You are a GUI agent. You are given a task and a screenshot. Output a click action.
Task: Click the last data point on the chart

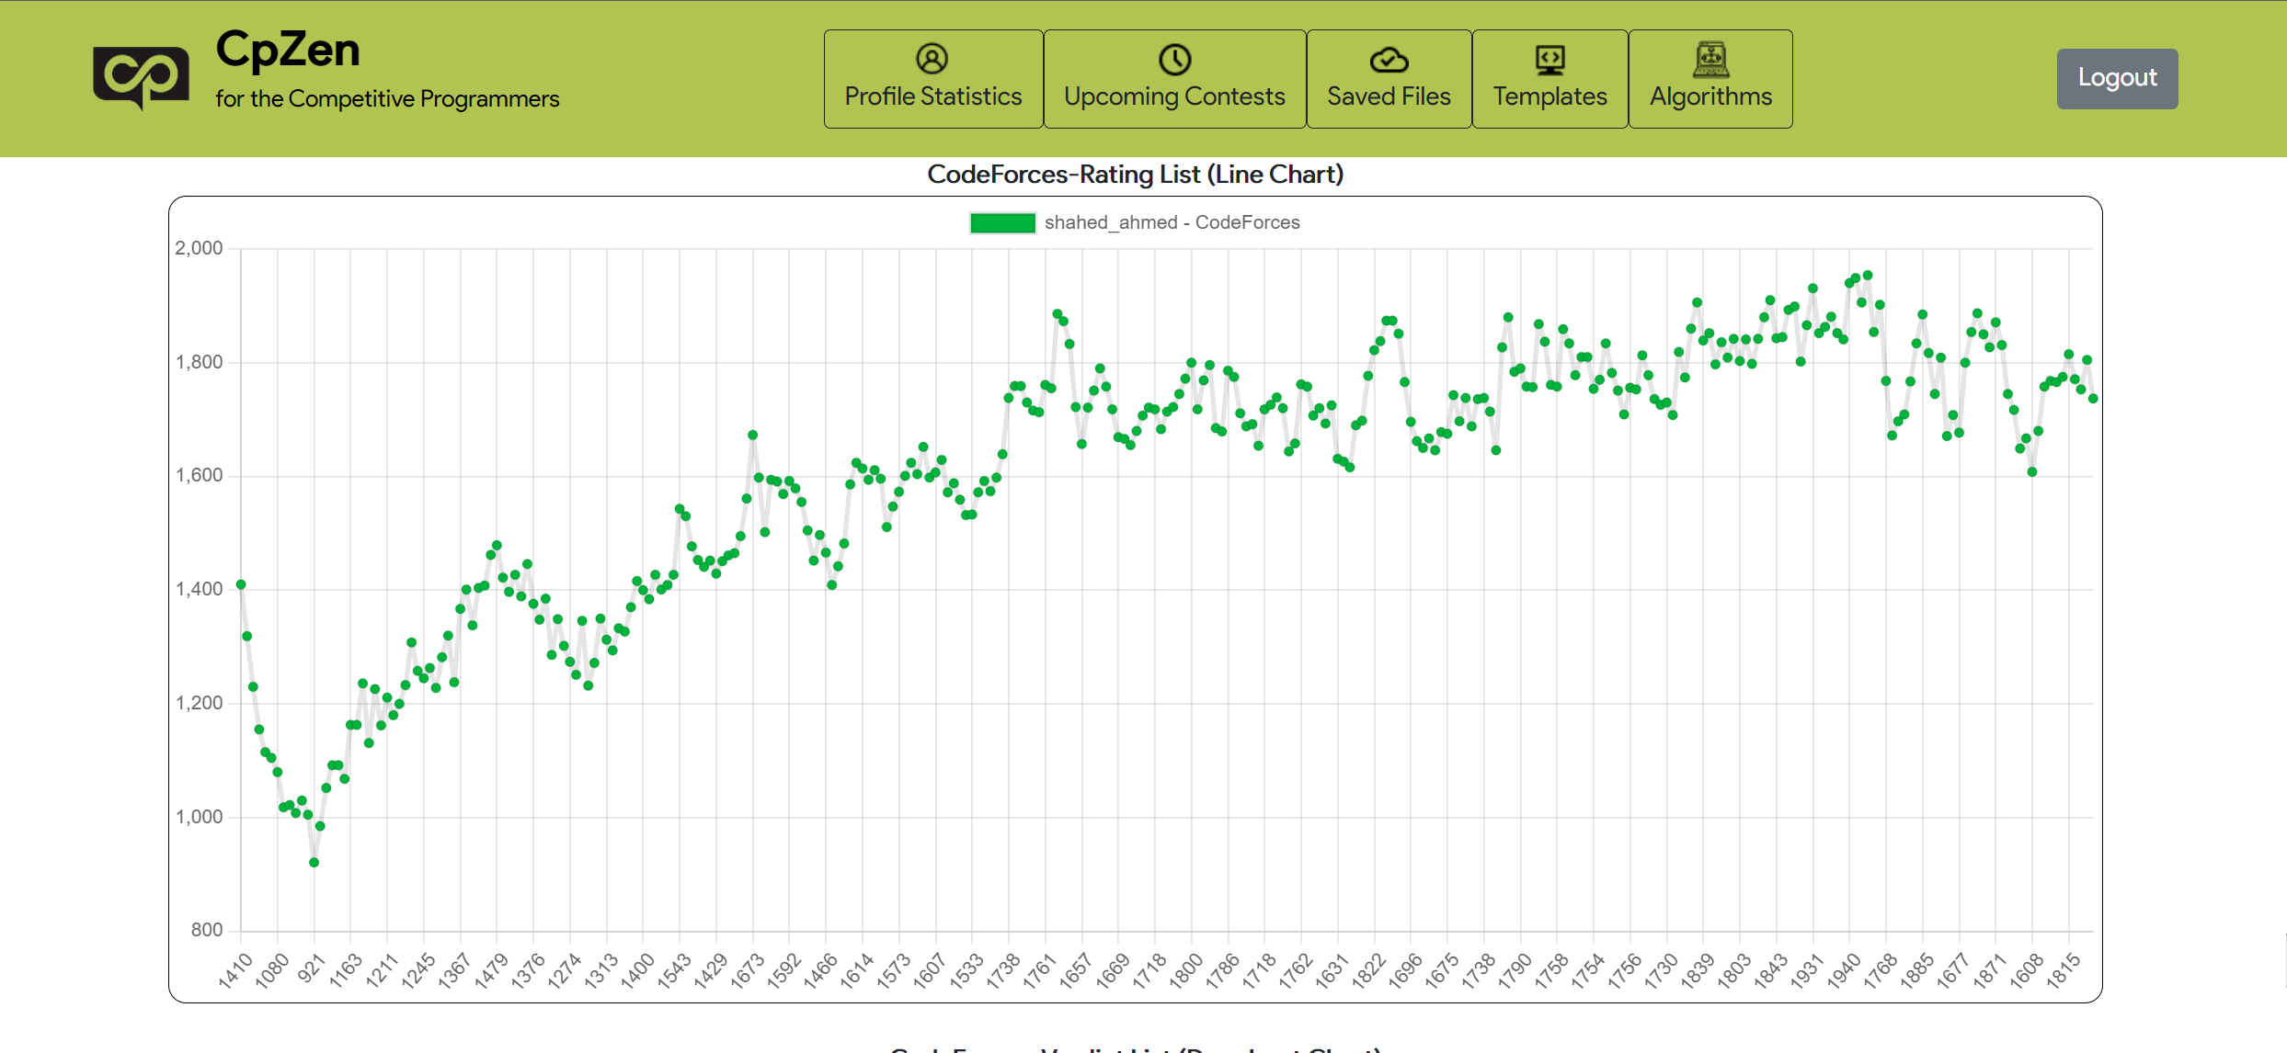(x=2093, y=399)
